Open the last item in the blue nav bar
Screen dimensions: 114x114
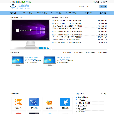[x=103, y=13]
